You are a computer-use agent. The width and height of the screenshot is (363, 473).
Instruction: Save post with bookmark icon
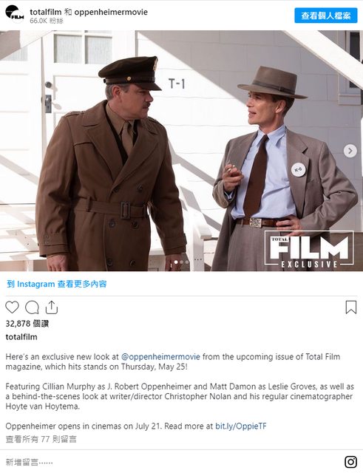click(351, 307)
